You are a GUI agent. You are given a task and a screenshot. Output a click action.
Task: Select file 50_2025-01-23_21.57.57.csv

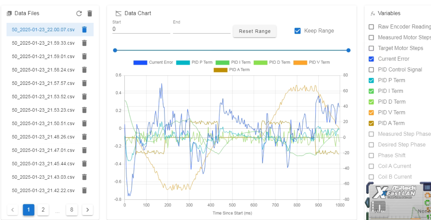(x=43, y=83)
